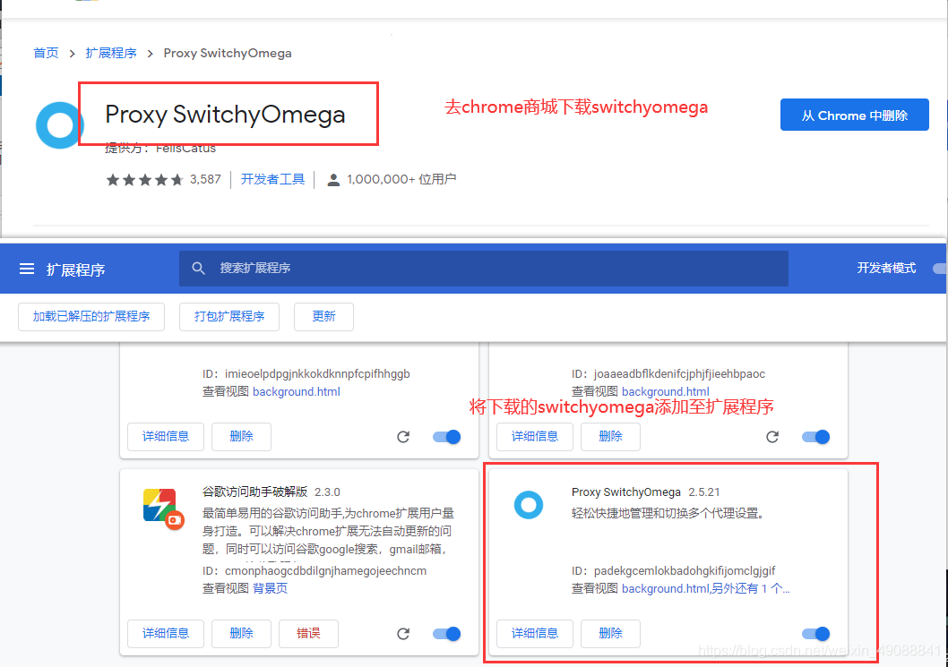948x667 pixels.
Task: Open the 开发者工具 category link
Action: [x=272, y=179]
